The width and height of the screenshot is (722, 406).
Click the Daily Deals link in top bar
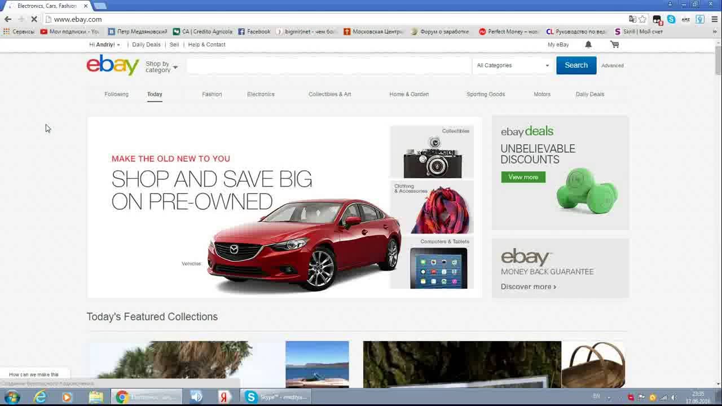coord(146,45)
